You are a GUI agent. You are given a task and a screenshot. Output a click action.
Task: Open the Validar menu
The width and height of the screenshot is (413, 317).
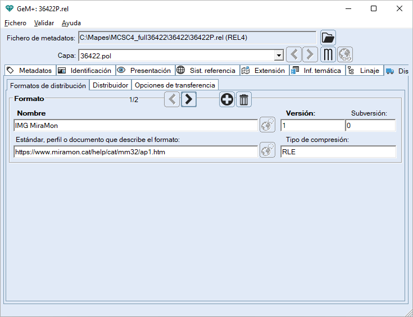(x=44, y=23)
